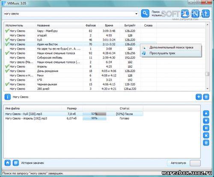Choose 'Прослушать трек' in context menu

point(171,53)
